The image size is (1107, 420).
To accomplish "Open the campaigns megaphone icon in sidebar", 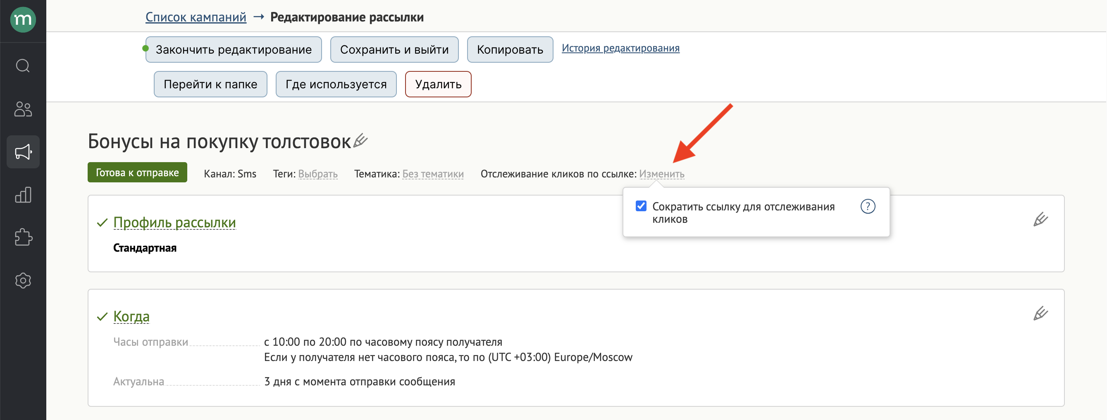I will (x=23, y=152).
